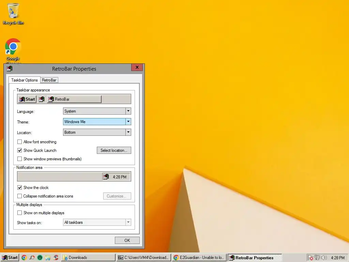Click the Theme combo box arrow
Viewport: 349px width, 262px height.
tap(128, 122)
